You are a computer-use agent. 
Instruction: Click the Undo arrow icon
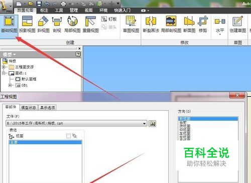pyautogui.click(x=47, y=4)
